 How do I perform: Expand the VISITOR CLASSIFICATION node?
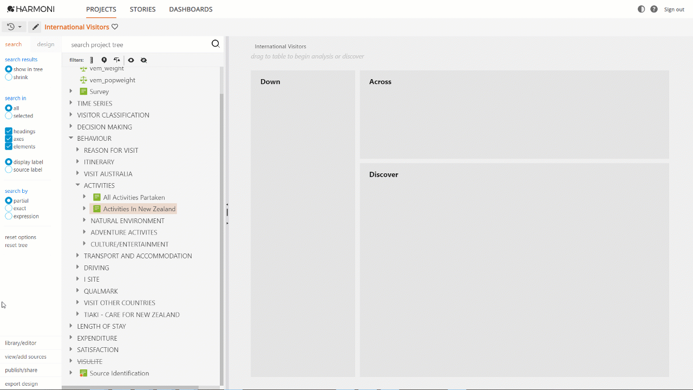click(x=71, y=115)
